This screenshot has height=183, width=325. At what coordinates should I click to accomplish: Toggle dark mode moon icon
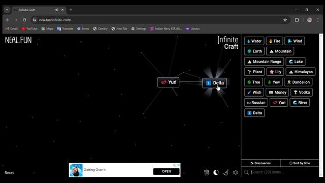coord(216,172)
